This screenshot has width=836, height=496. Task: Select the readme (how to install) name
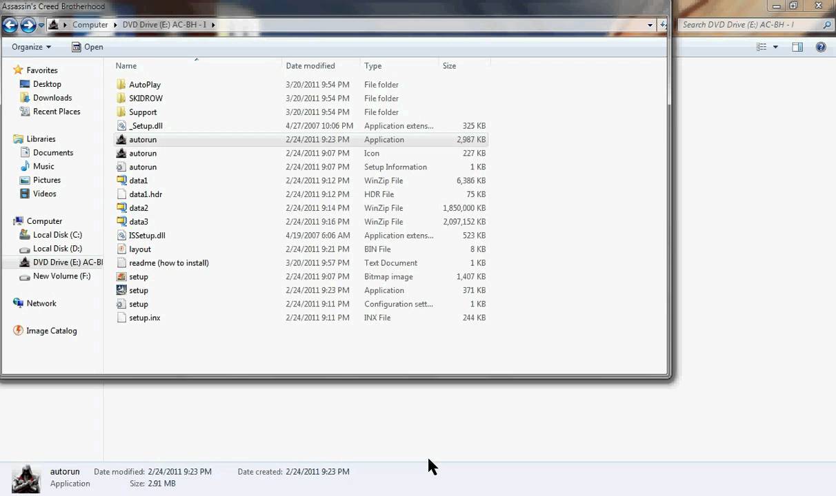169,263
